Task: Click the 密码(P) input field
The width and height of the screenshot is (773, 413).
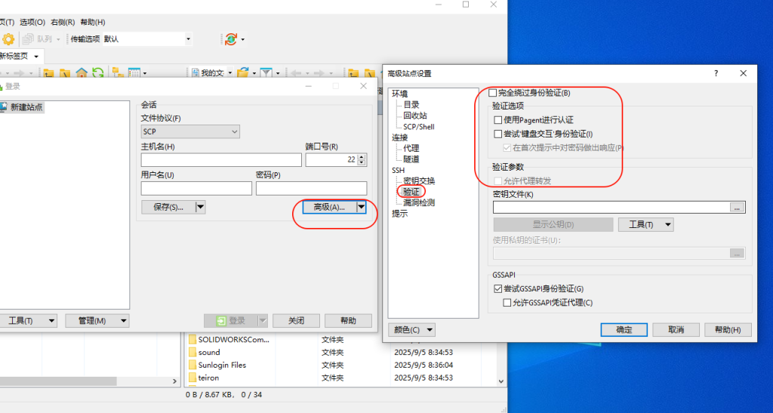Action: 311,188
